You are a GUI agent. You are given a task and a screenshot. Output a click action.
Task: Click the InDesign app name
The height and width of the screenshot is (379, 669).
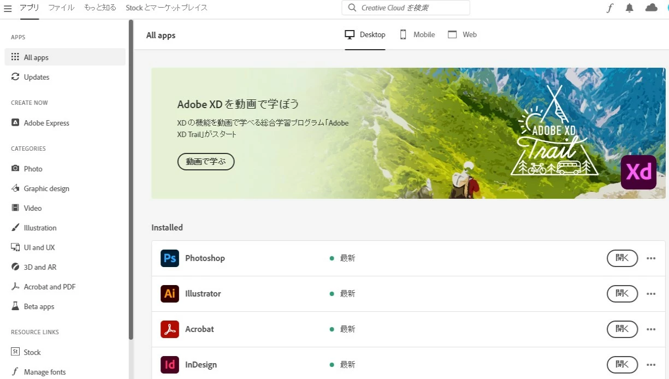(201, 365)
